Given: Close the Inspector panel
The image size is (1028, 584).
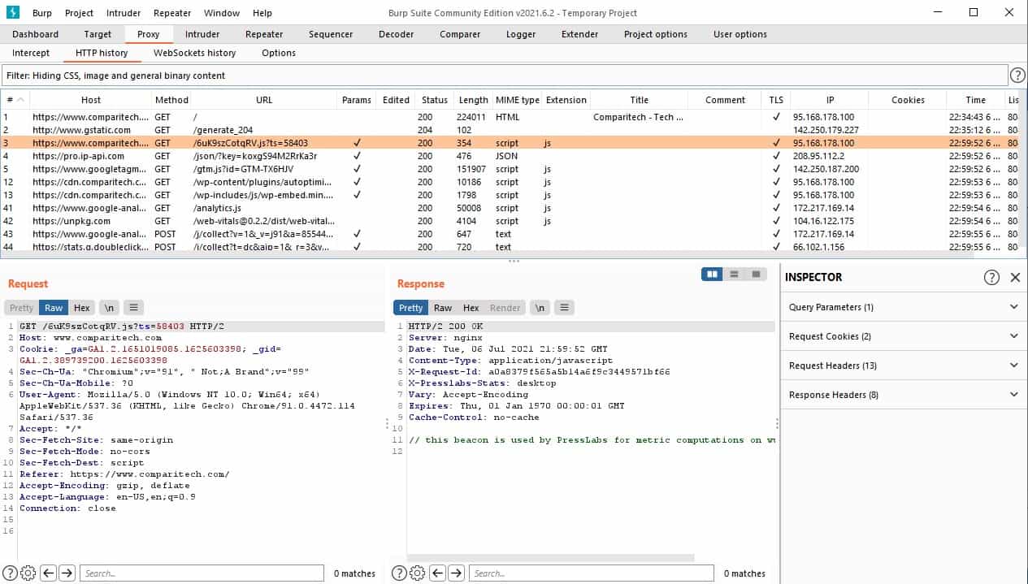Looking at the screenshot, I should (x=1015, y=278).
